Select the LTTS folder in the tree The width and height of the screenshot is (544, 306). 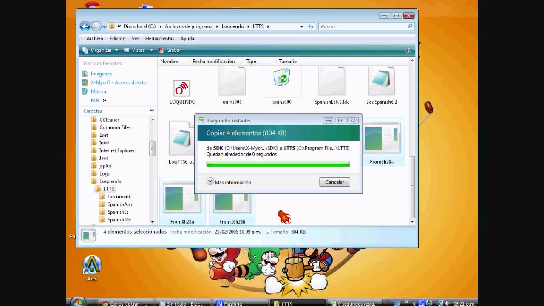pyautogui.click(x=109, y=189)
